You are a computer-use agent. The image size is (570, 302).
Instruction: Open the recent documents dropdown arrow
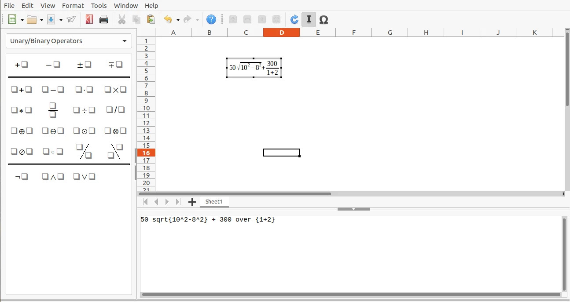[41, 20]
